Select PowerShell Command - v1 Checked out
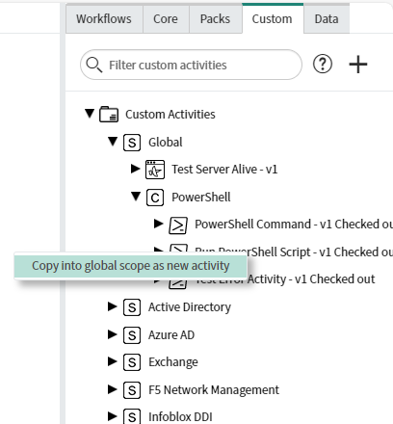 point(294,225)
